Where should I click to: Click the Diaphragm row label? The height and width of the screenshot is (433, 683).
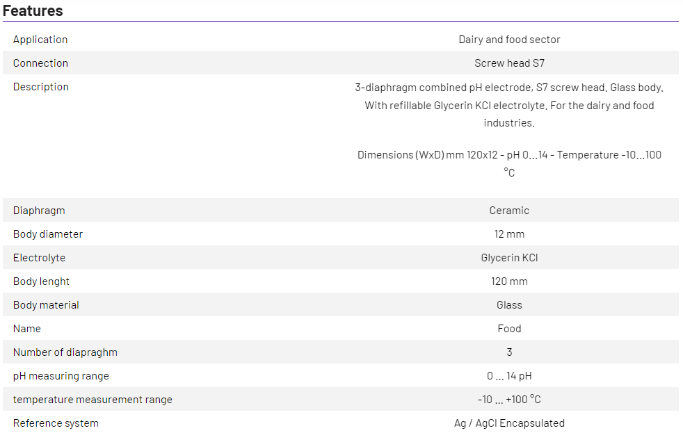[39, 211]
